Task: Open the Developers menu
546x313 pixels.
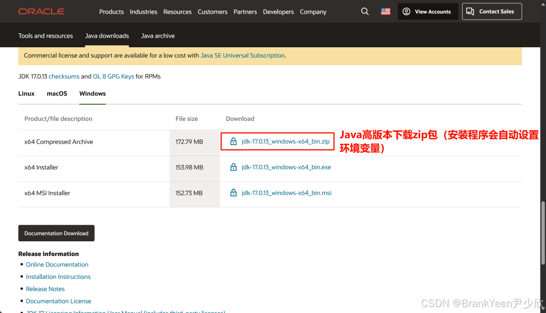Action: click(x=278, y=12)
